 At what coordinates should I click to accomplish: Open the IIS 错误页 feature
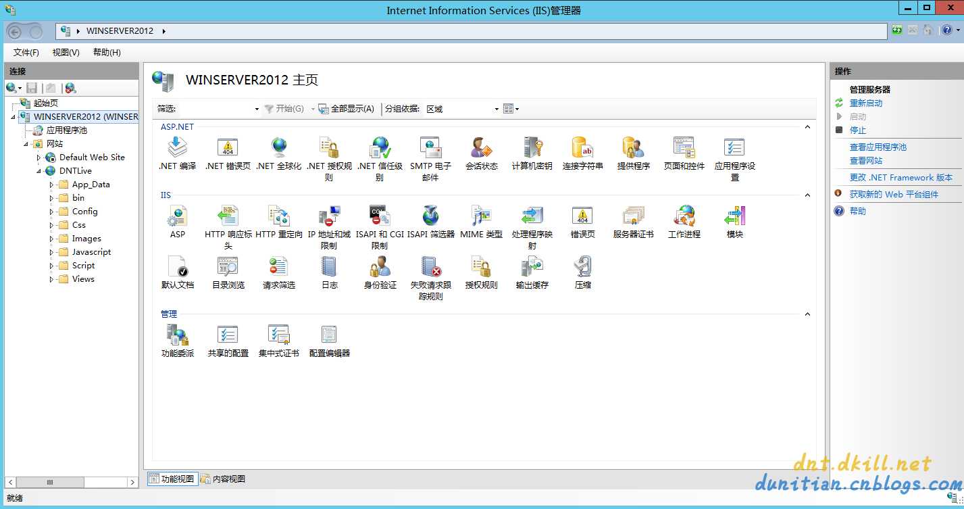(x=583, y=222)
